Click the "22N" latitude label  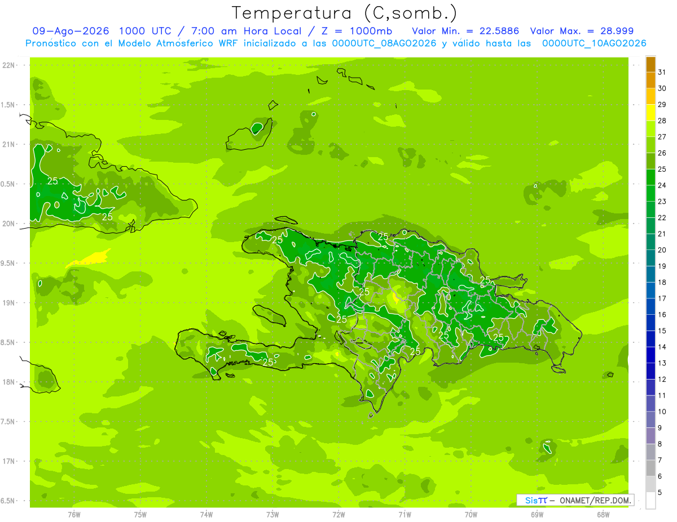pos(9,65)
